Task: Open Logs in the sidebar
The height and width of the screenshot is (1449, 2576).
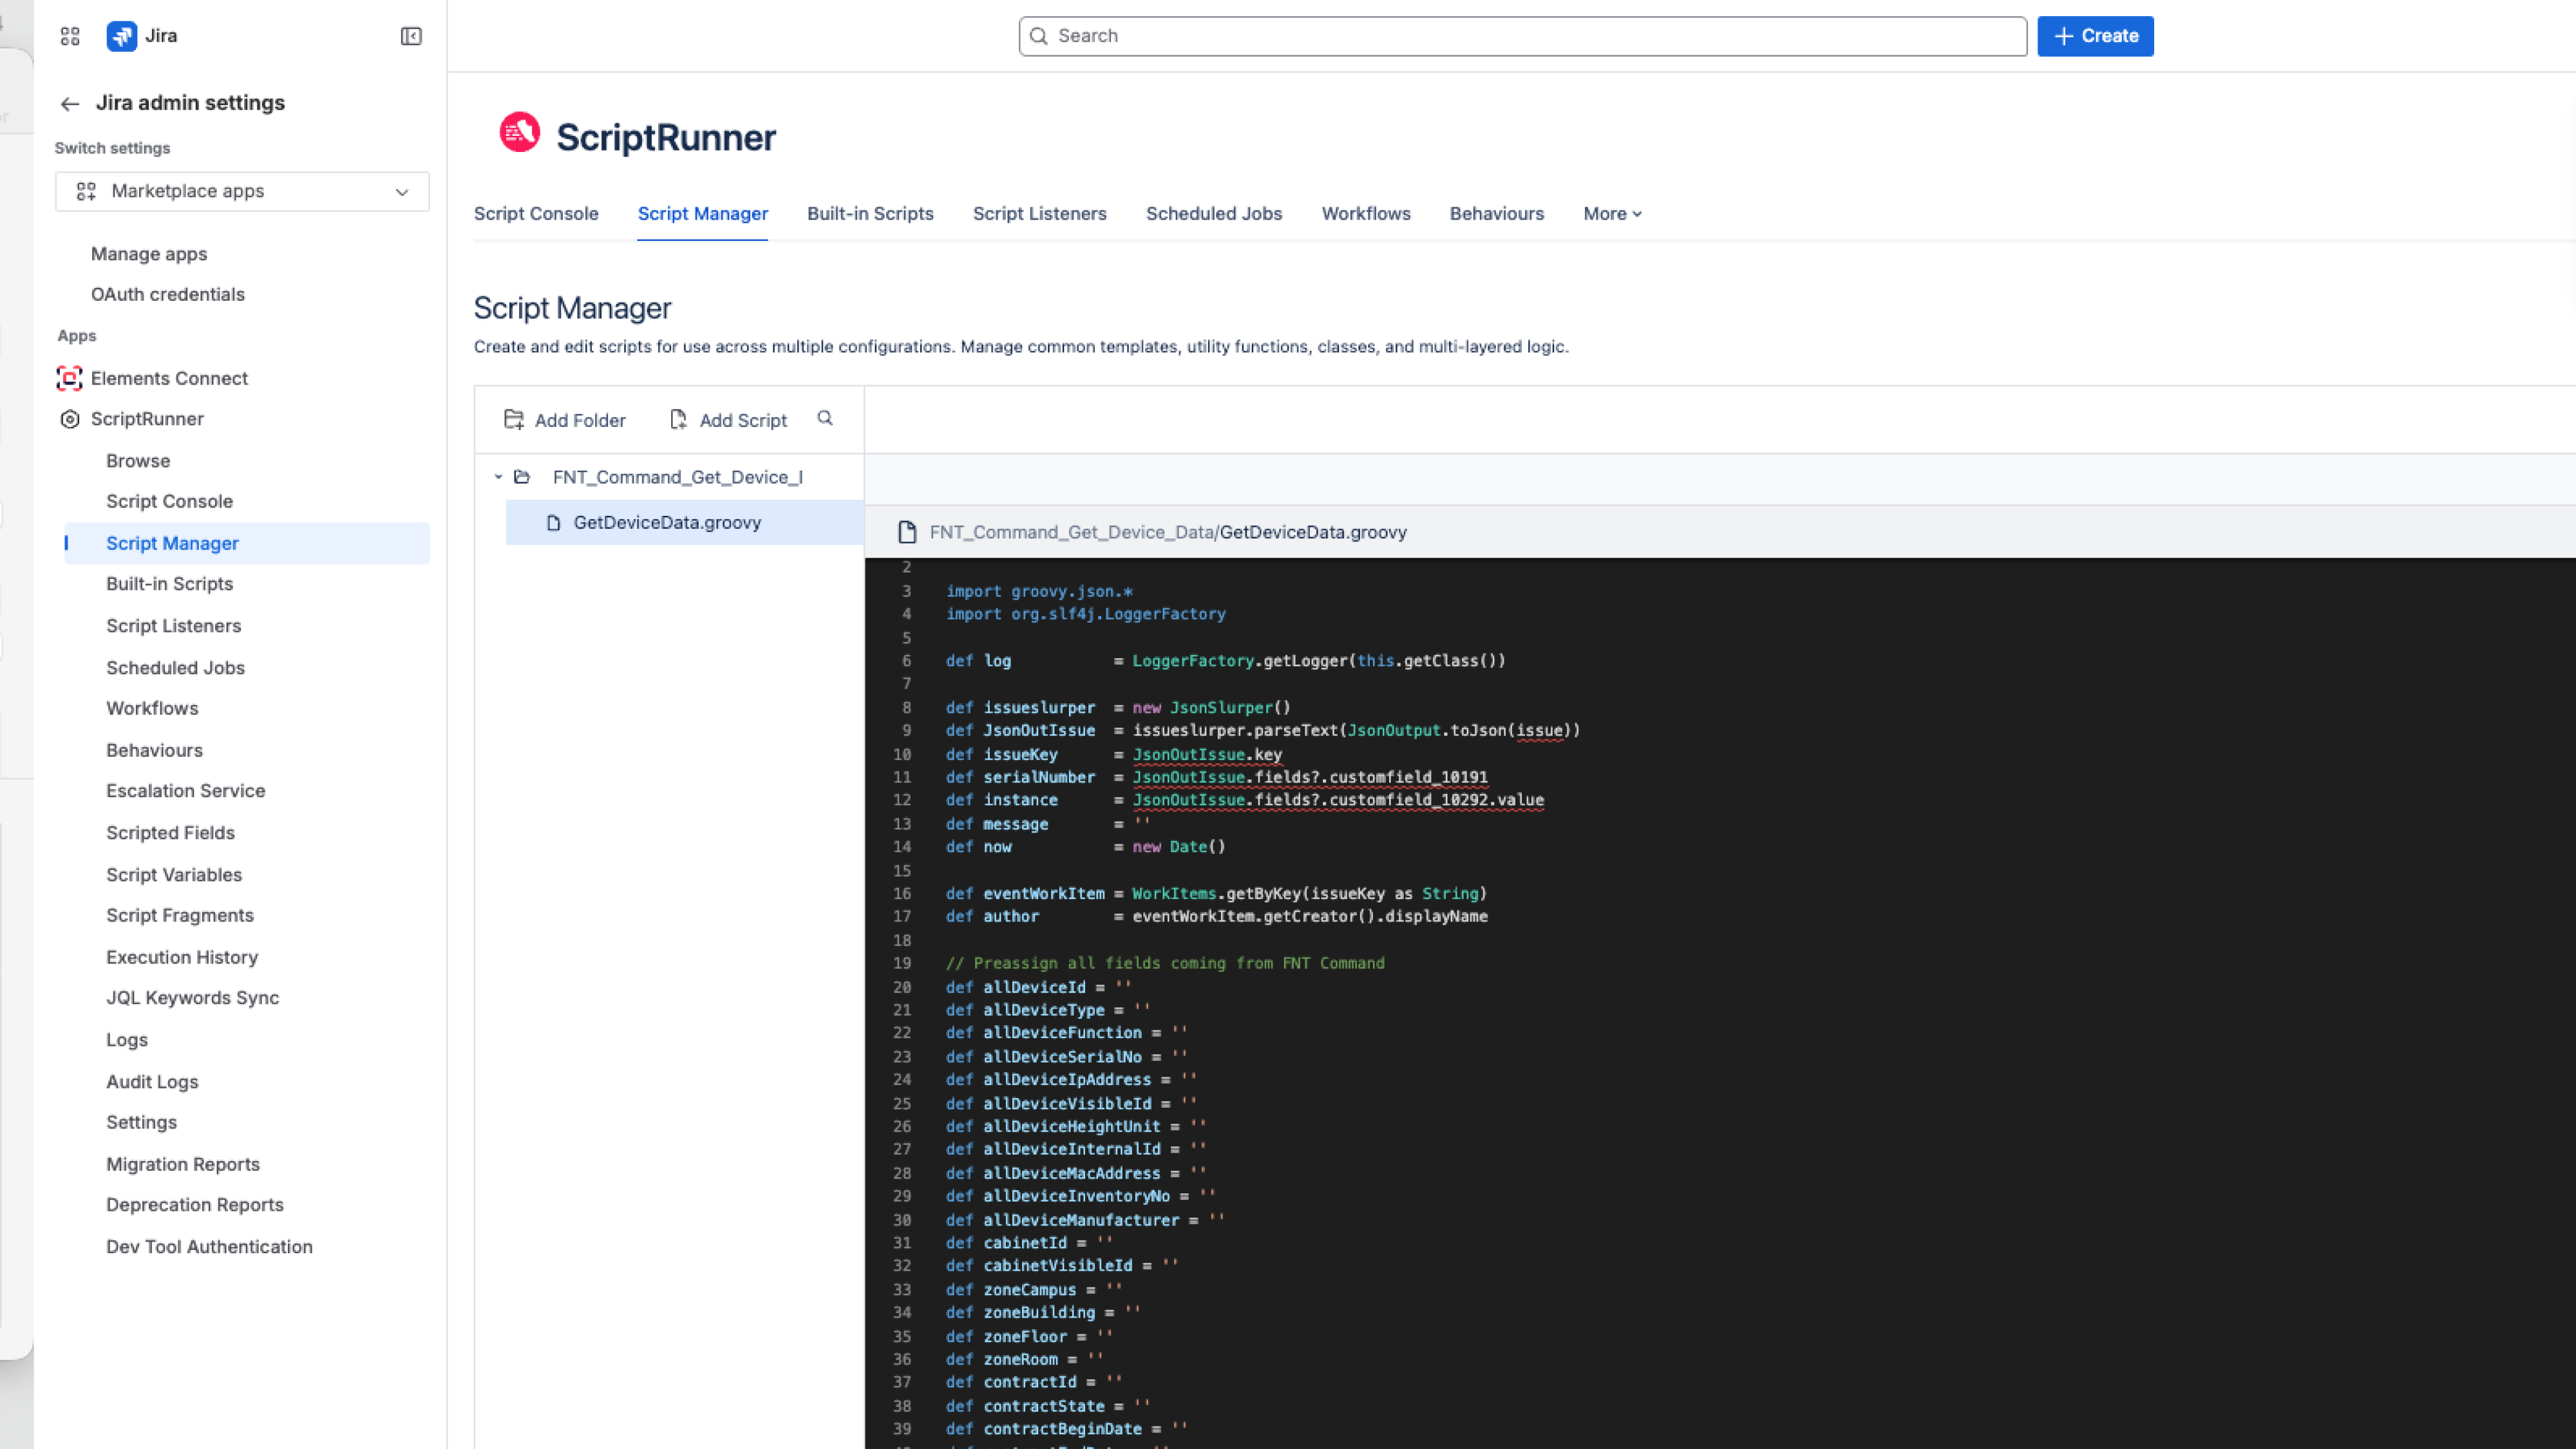Action: pyautogui.click(x=127, y=1040)
